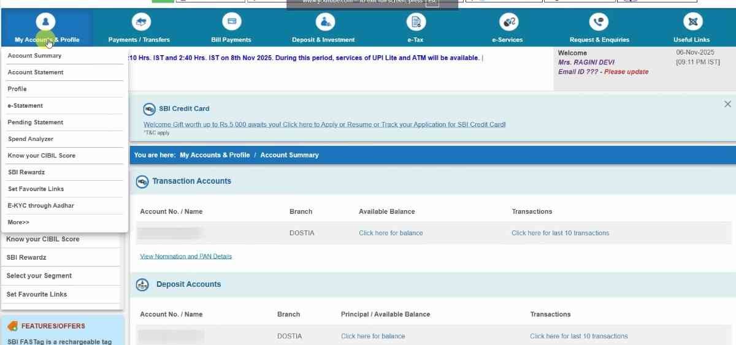Choose Spend Analyzer in the menu
Image resolution: width=736 pixels, height=345 pixels.
point(31,139)
